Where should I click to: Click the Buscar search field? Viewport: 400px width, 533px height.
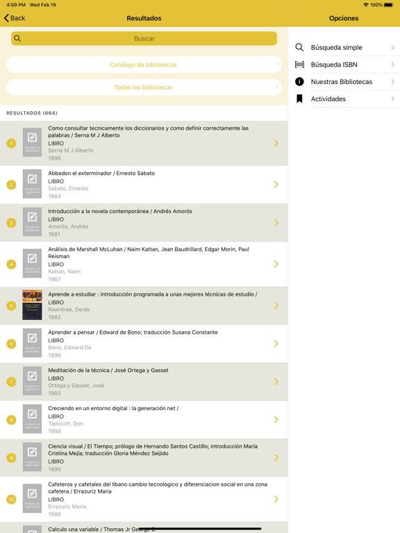(x=144, y=38)
